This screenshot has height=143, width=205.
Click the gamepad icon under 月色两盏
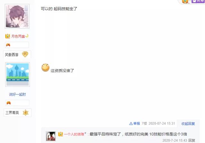coord(8,45)
